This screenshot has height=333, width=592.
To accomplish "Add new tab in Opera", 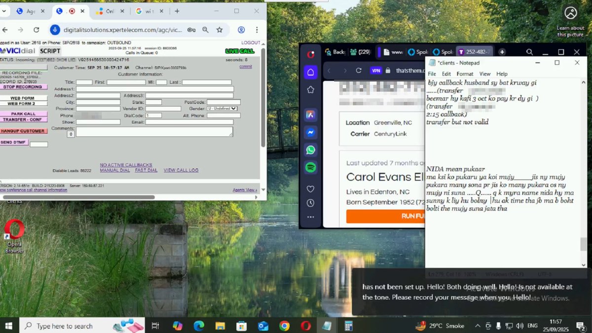I will pos(502,52).
